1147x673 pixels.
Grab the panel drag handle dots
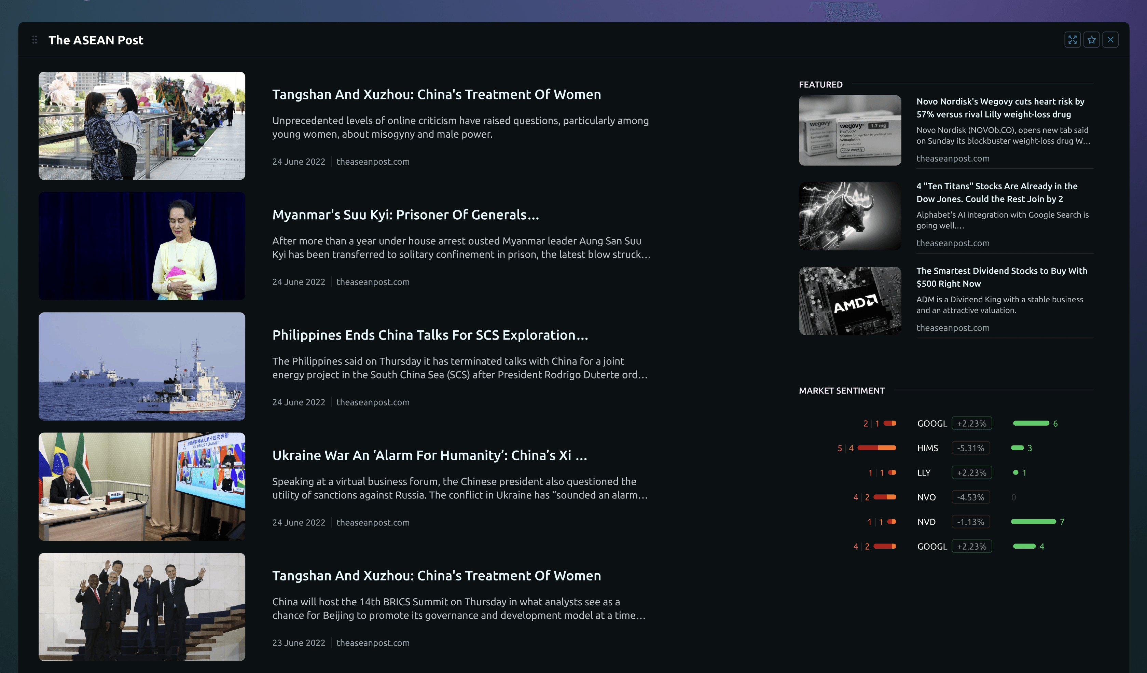coord(34,40)
